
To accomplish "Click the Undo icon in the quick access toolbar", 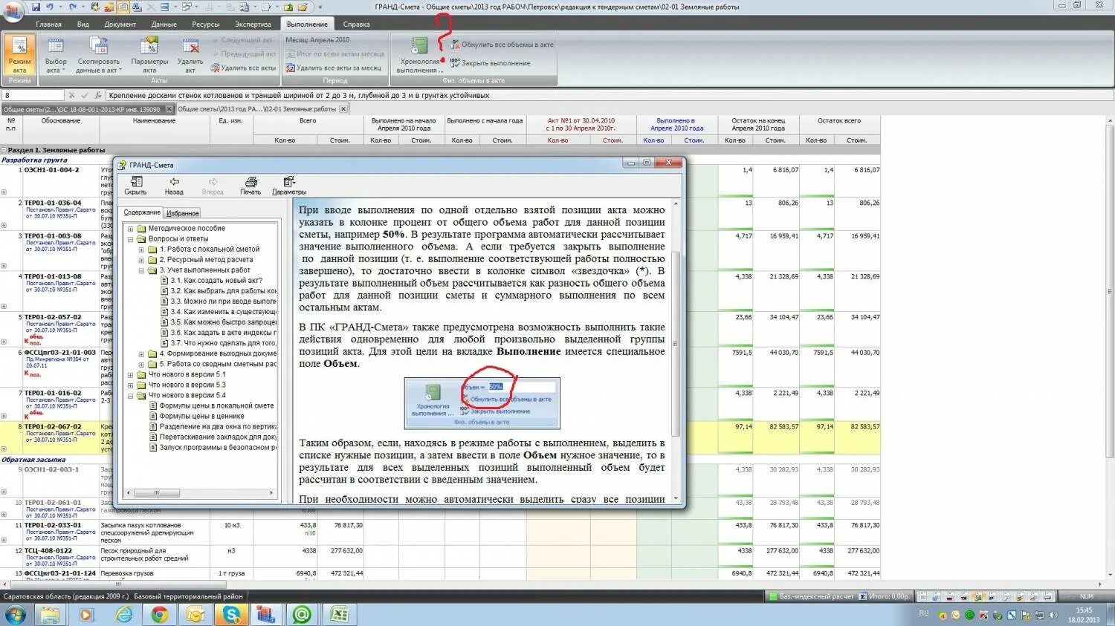I will point(50,7).
